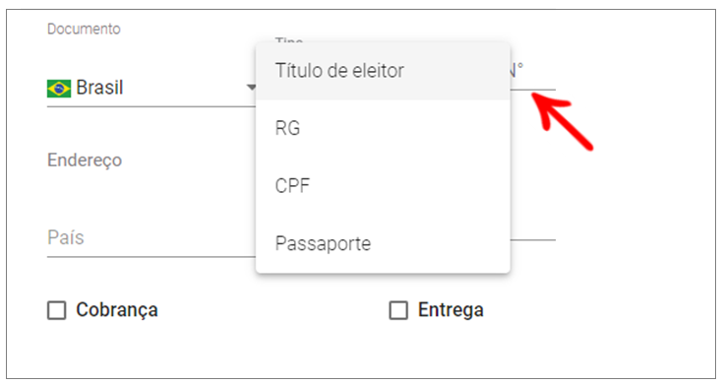Click the small arrow beside Brasil
The image size is (722, 385).
click(251, 88)
